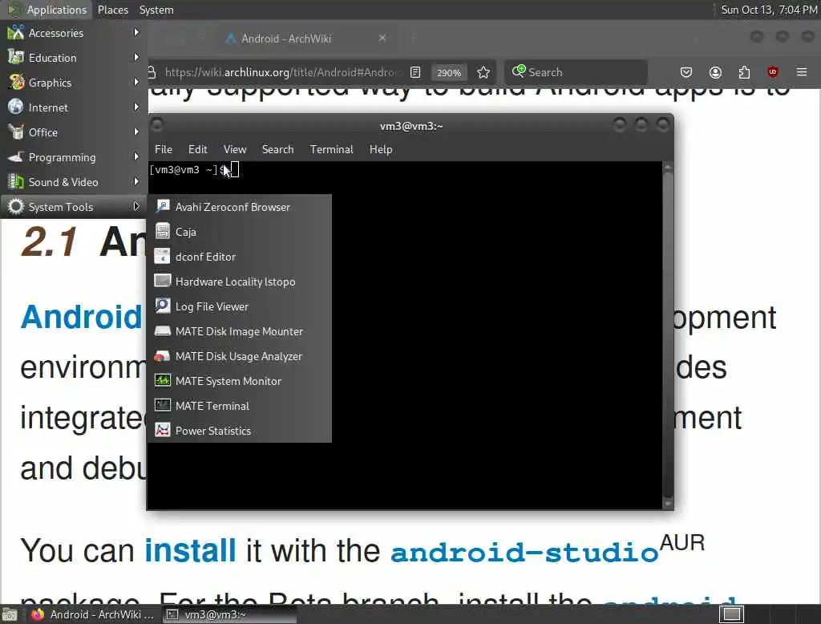Launch Hardware Locality lstopo icon
821x624 pixels.
[163, 281]
